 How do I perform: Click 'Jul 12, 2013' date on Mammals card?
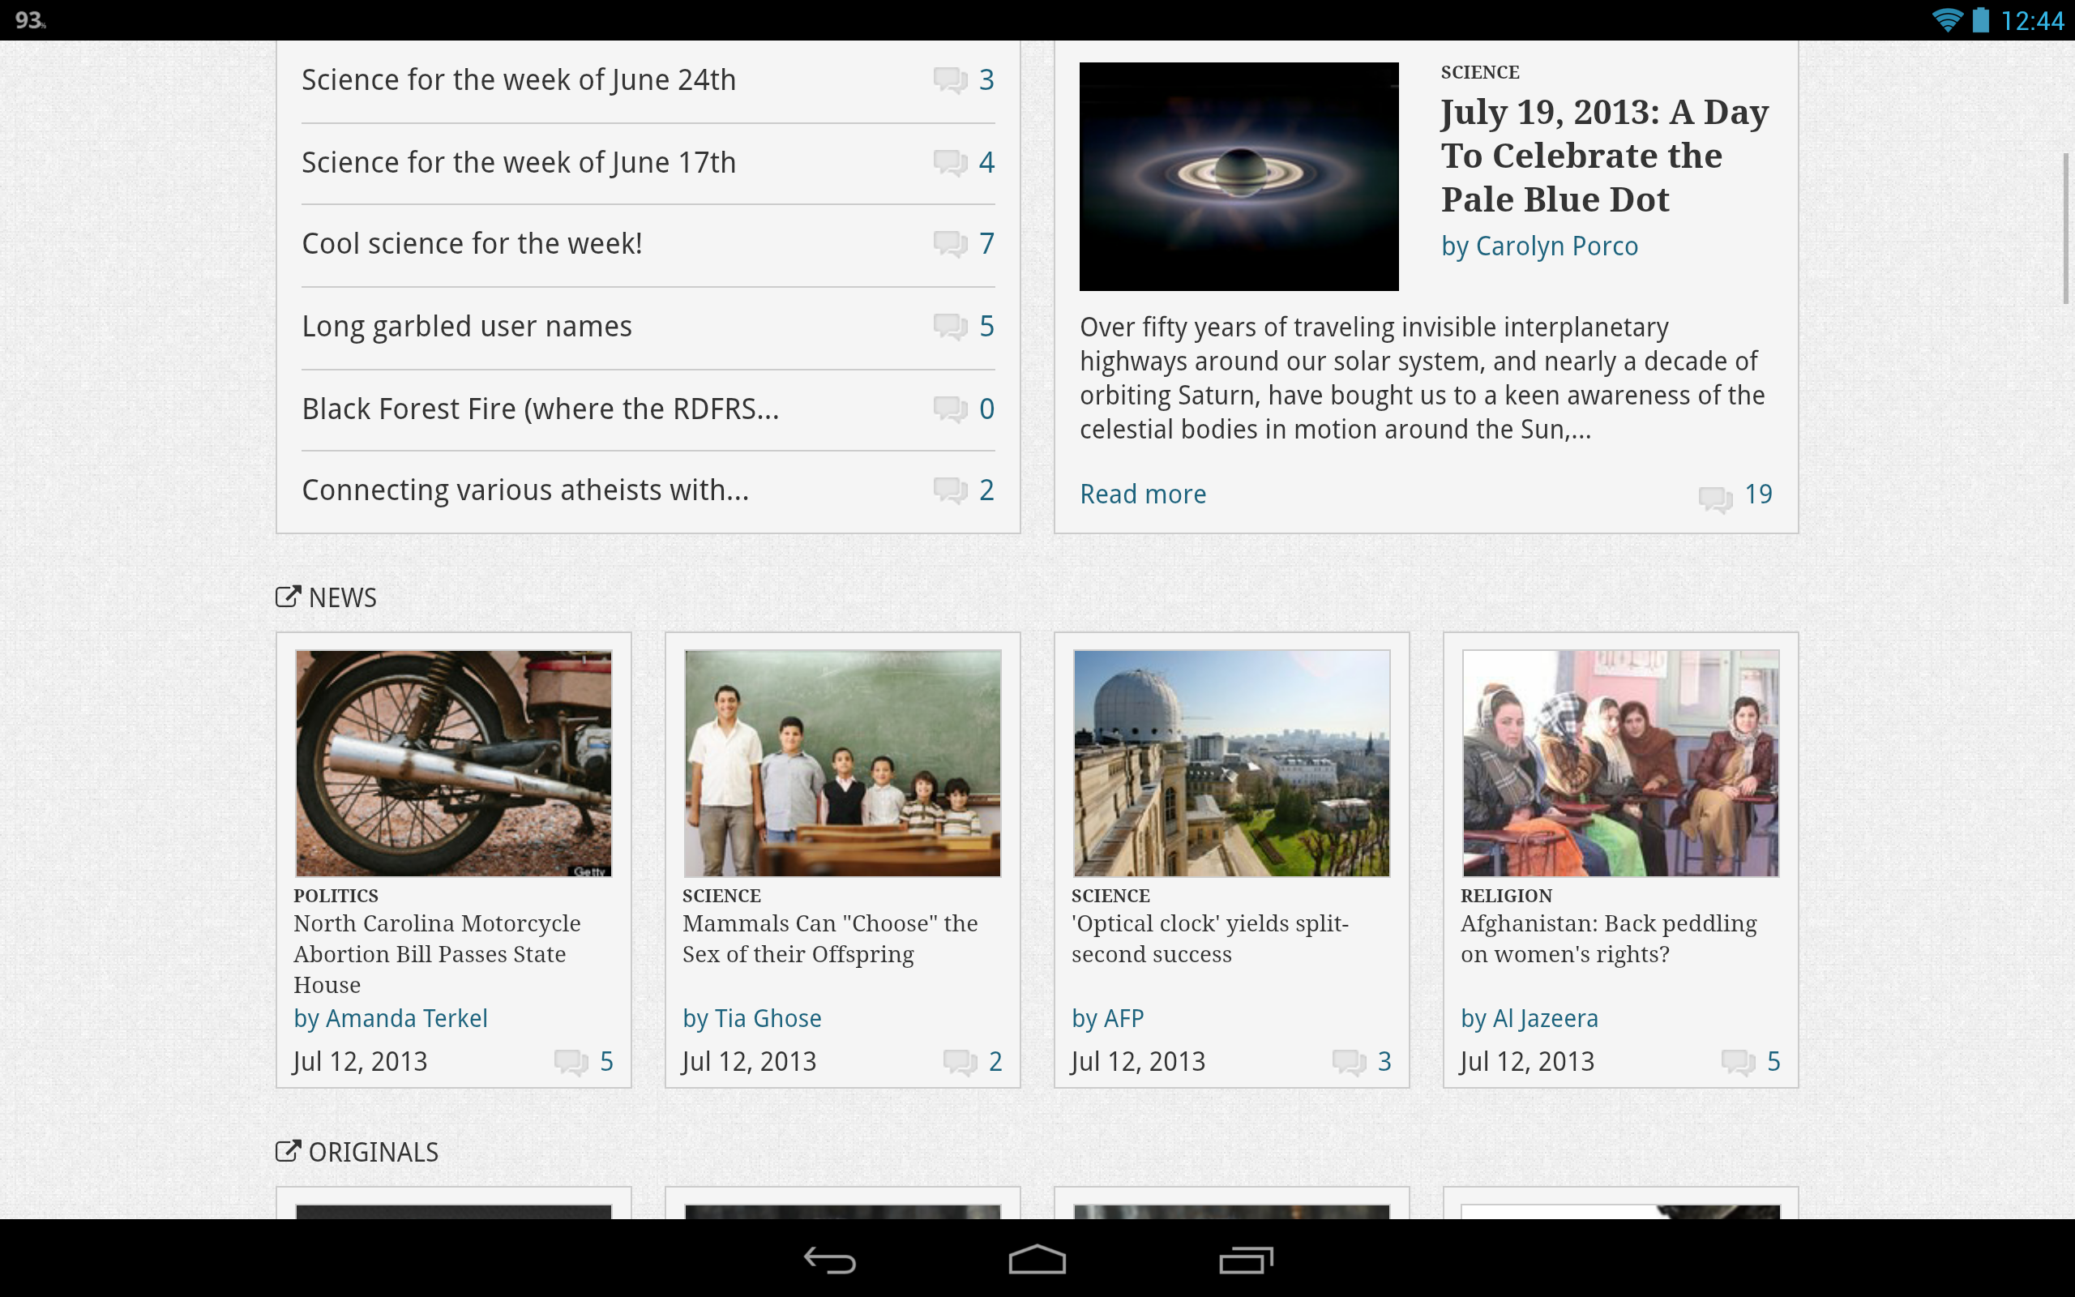tap(750, 1062)
